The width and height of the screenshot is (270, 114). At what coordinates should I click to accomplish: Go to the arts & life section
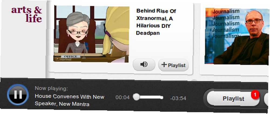click(x=27, y=14)
